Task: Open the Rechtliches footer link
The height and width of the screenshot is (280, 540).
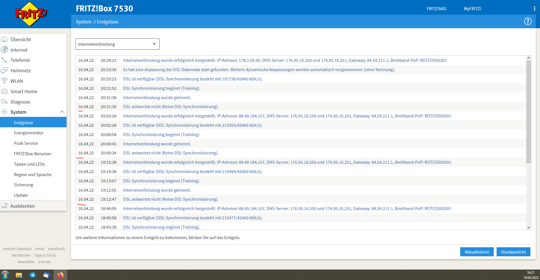Action: (21, 255)
